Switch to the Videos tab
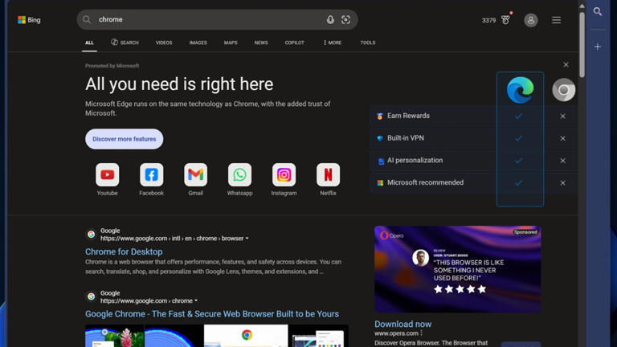Viewport: 617px width, 347px height. click(164, 43)
